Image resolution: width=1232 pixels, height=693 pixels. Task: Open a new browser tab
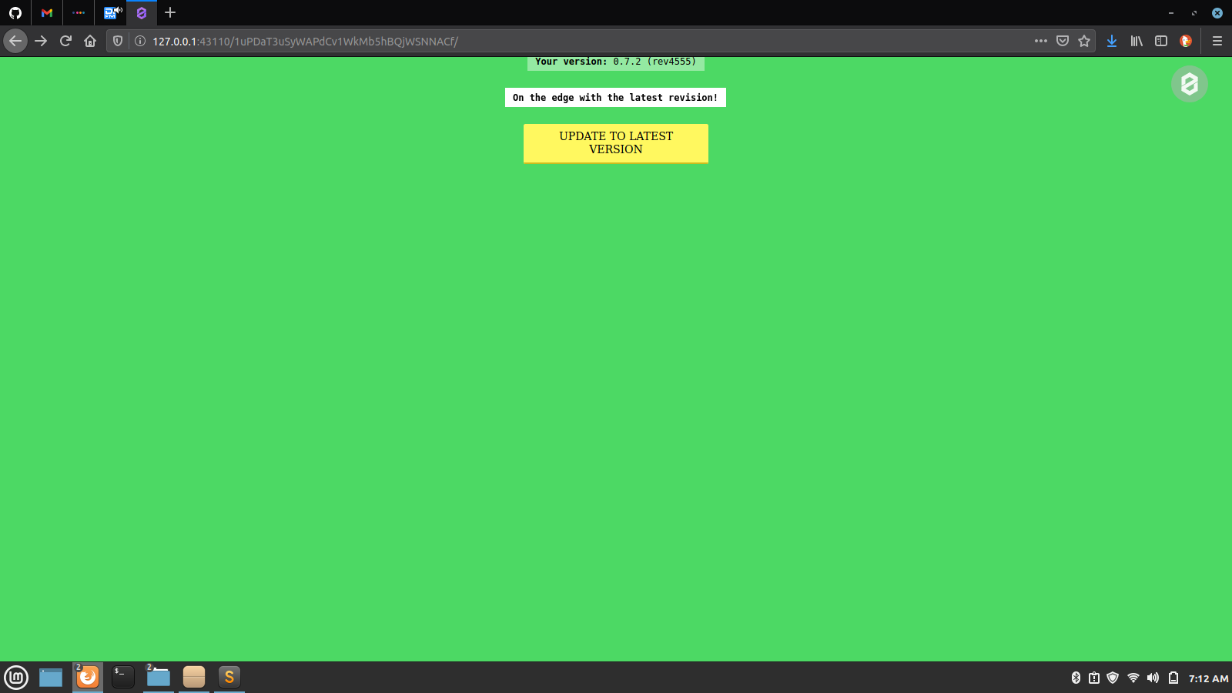tap(169, 12)
